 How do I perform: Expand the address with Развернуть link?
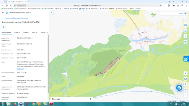point(22,69)
